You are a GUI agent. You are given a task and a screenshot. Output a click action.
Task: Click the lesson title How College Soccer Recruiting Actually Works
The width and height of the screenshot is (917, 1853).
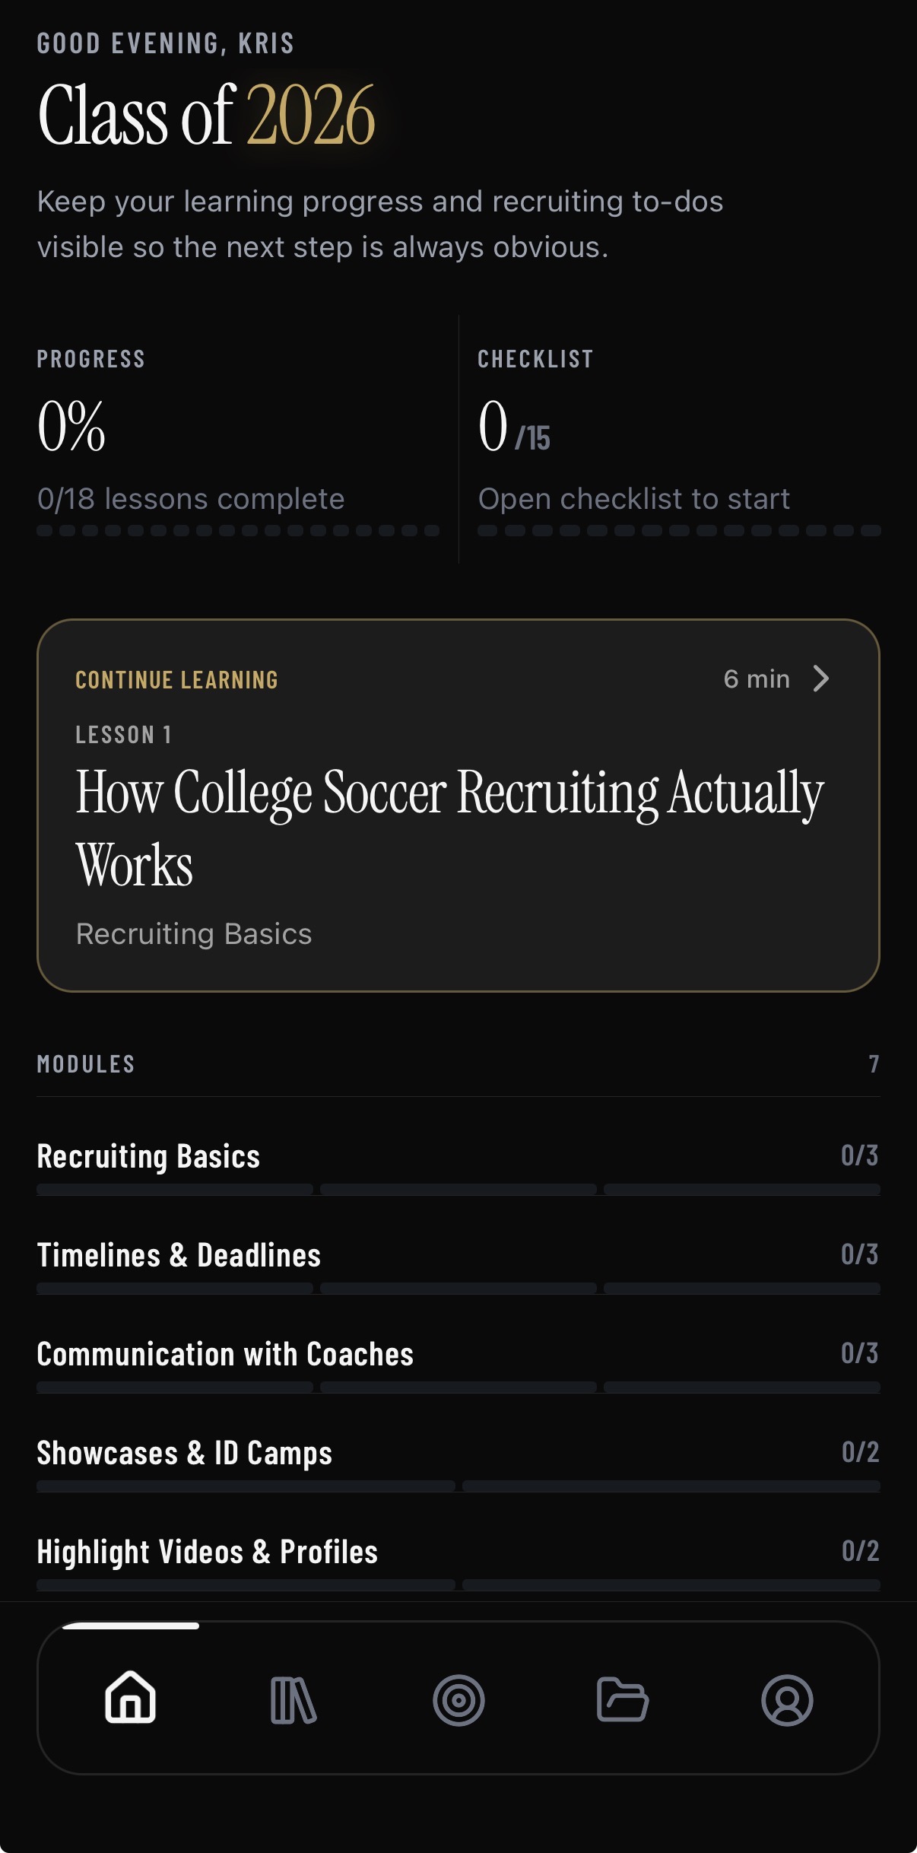(449, 828)
